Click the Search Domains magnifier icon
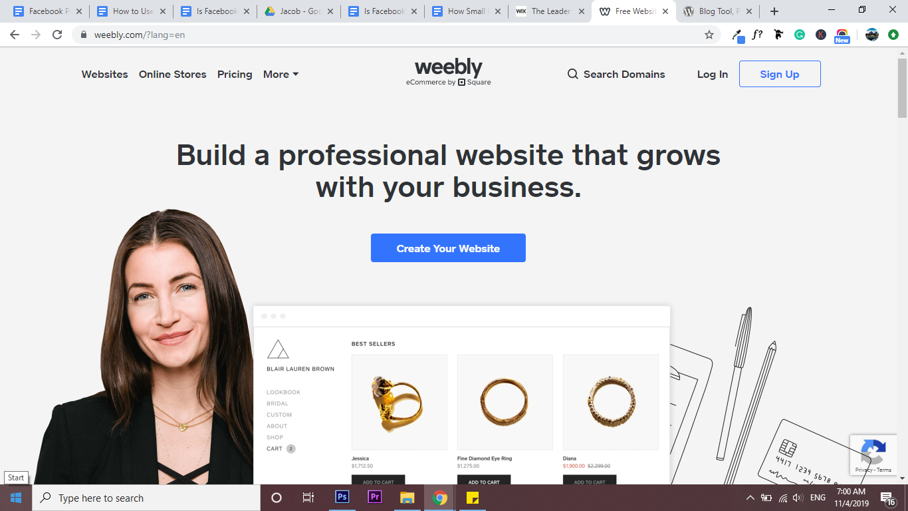Image resolution: width=908 pixels, height=511 pixels. coord(572,74)
